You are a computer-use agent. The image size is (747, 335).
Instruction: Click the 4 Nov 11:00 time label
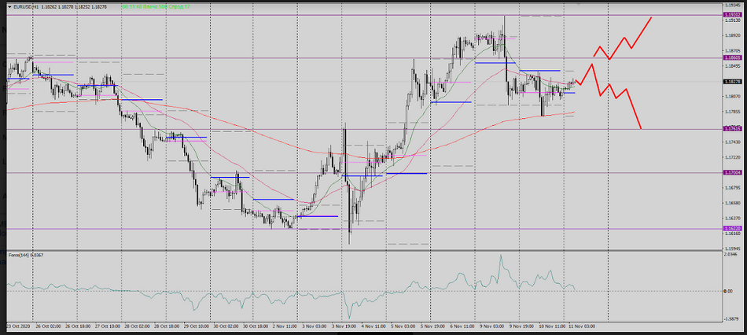click(374, 326)
